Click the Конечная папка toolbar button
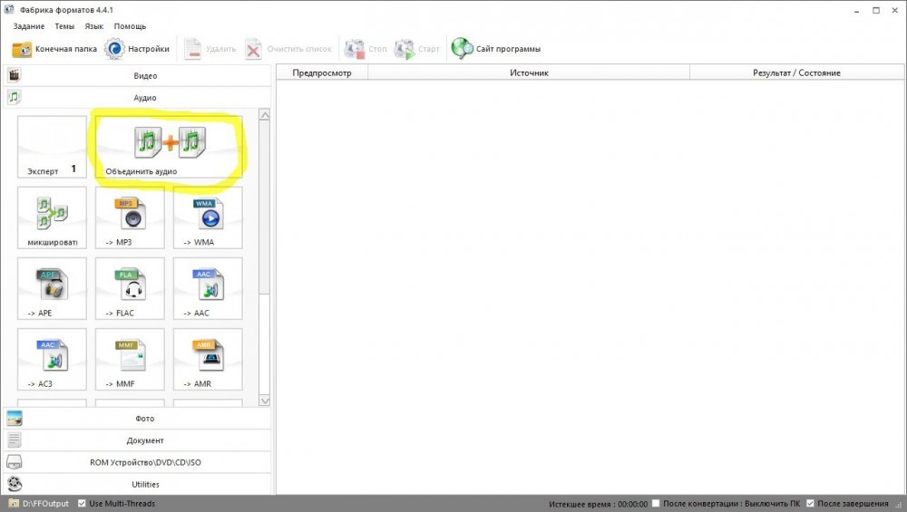The height and width of the screenshot is (512, 907). click(54, 49)
